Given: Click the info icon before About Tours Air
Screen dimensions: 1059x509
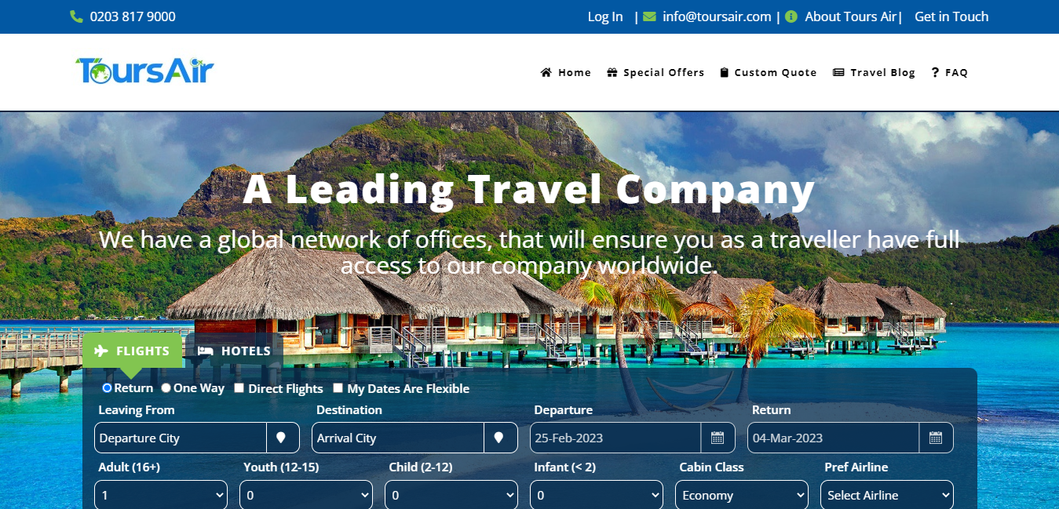Looking at the screenshot, I should tap(791, 16).
